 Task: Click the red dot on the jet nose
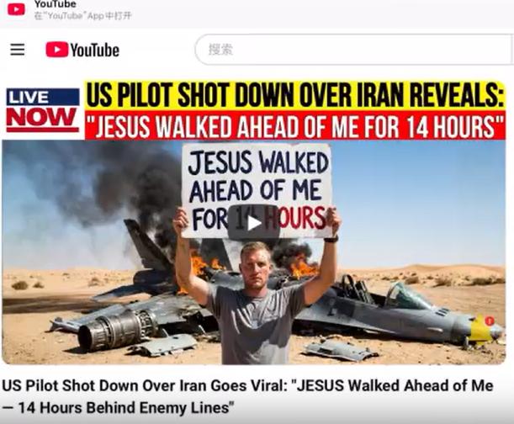pos(490,321)
